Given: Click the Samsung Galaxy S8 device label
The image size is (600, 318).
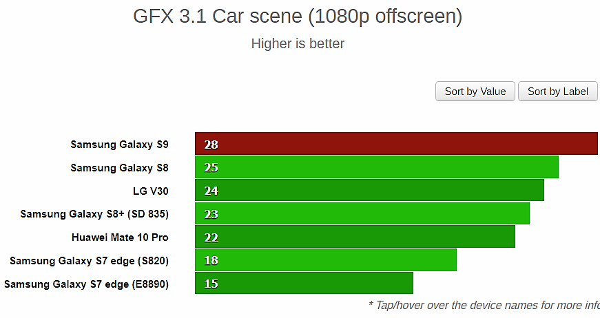Looking at the screenshot, I should [x=119, y=167].
